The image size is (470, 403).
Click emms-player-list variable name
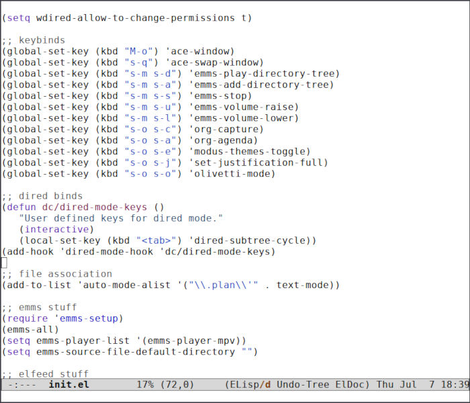point(83,341)
